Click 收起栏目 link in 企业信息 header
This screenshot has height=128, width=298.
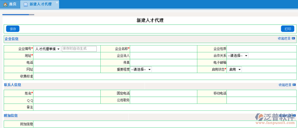[x=284, y=38]
